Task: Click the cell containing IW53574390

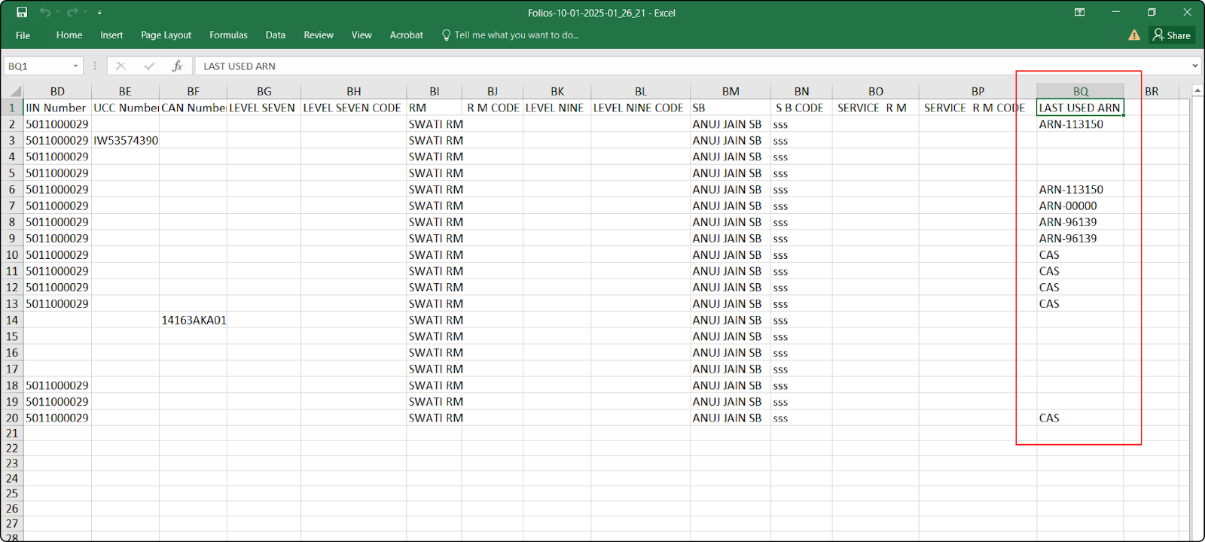Action: click(x=126, y=140)
